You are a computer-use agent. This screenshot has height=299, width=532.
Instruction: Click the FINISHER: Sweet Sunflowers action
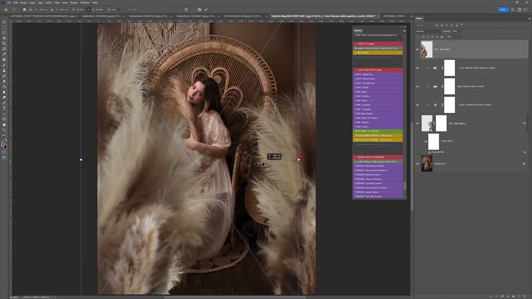click(368, 179)
